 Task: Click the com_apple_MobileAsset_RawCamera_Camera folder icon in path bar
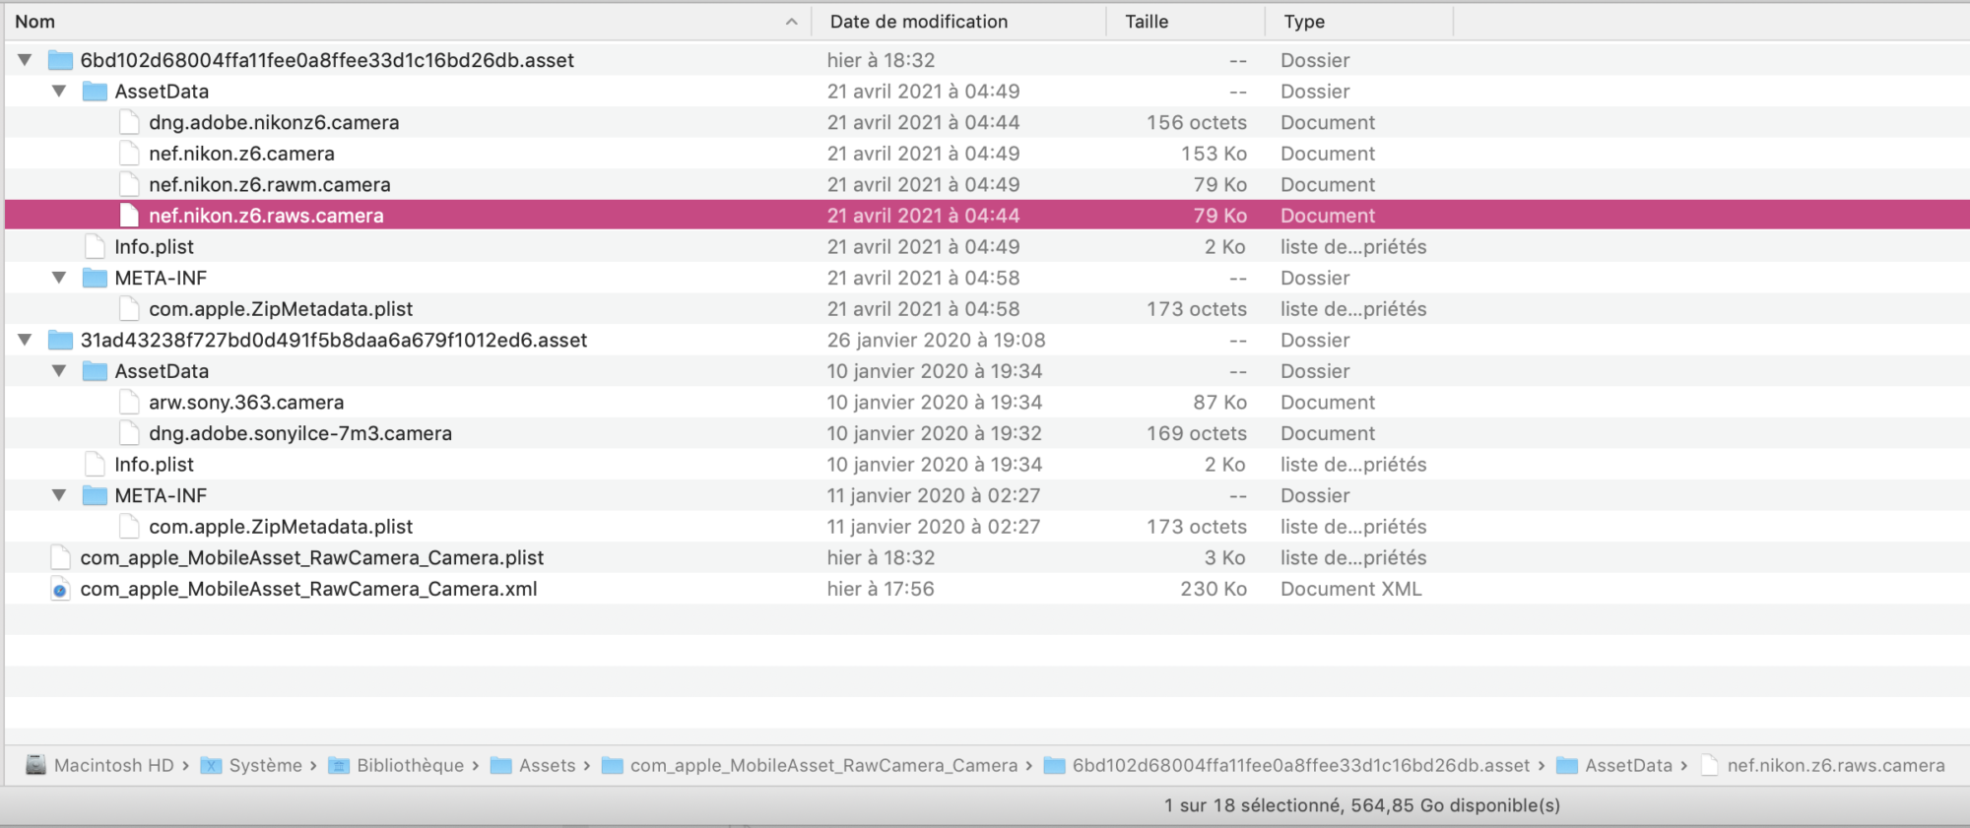pos(613,765)
